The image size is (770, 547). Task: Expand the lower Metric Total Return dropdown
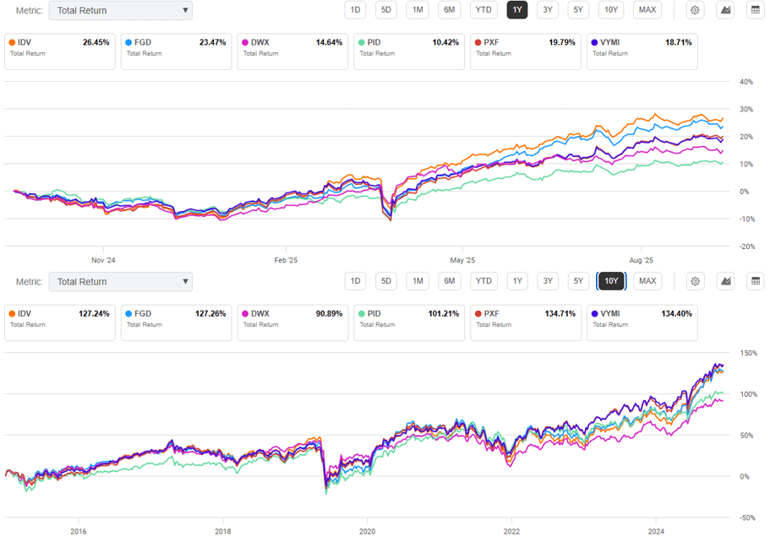coord(120,282)
